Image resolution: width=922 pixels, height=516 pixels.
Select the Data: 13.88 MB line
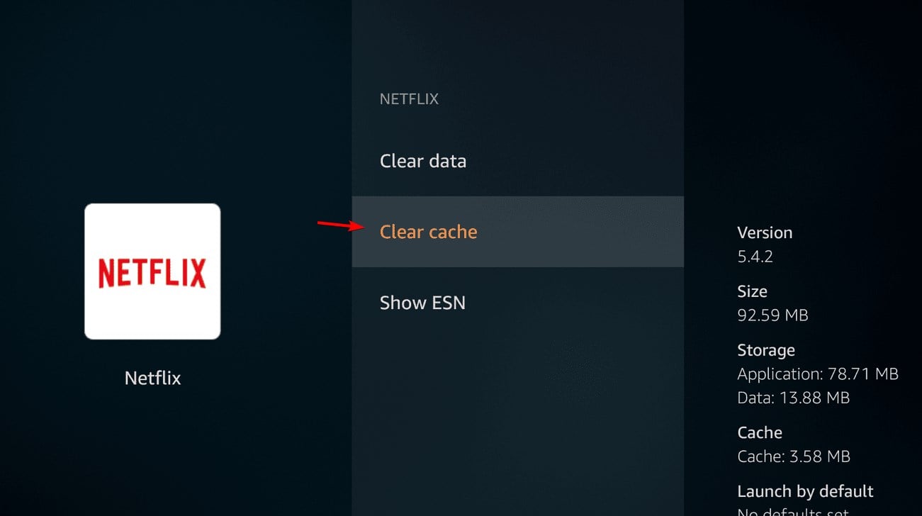793,398
